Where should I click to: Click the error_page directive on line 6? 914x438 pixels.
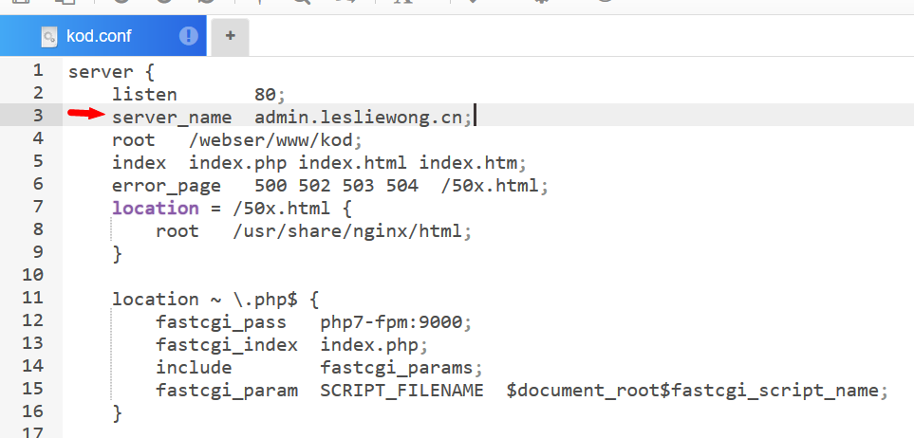(x=166, y=185)
